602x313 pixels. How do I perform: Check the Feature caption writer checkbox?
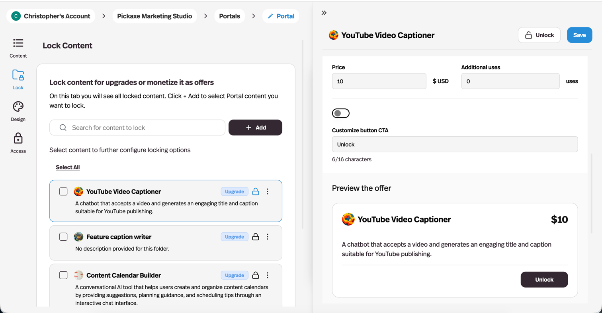[x=63, y=237]
